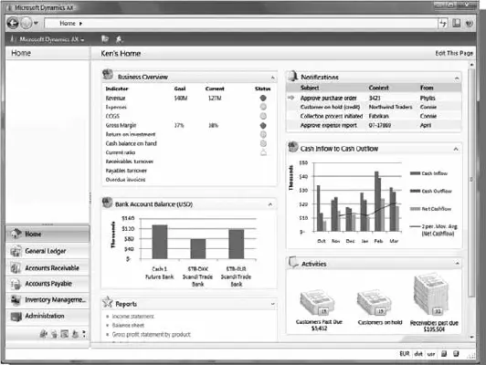Open the General Ledger module
The width and height of the screenshot is (486, 365).
pyautogui.click(x=48, y=251)
